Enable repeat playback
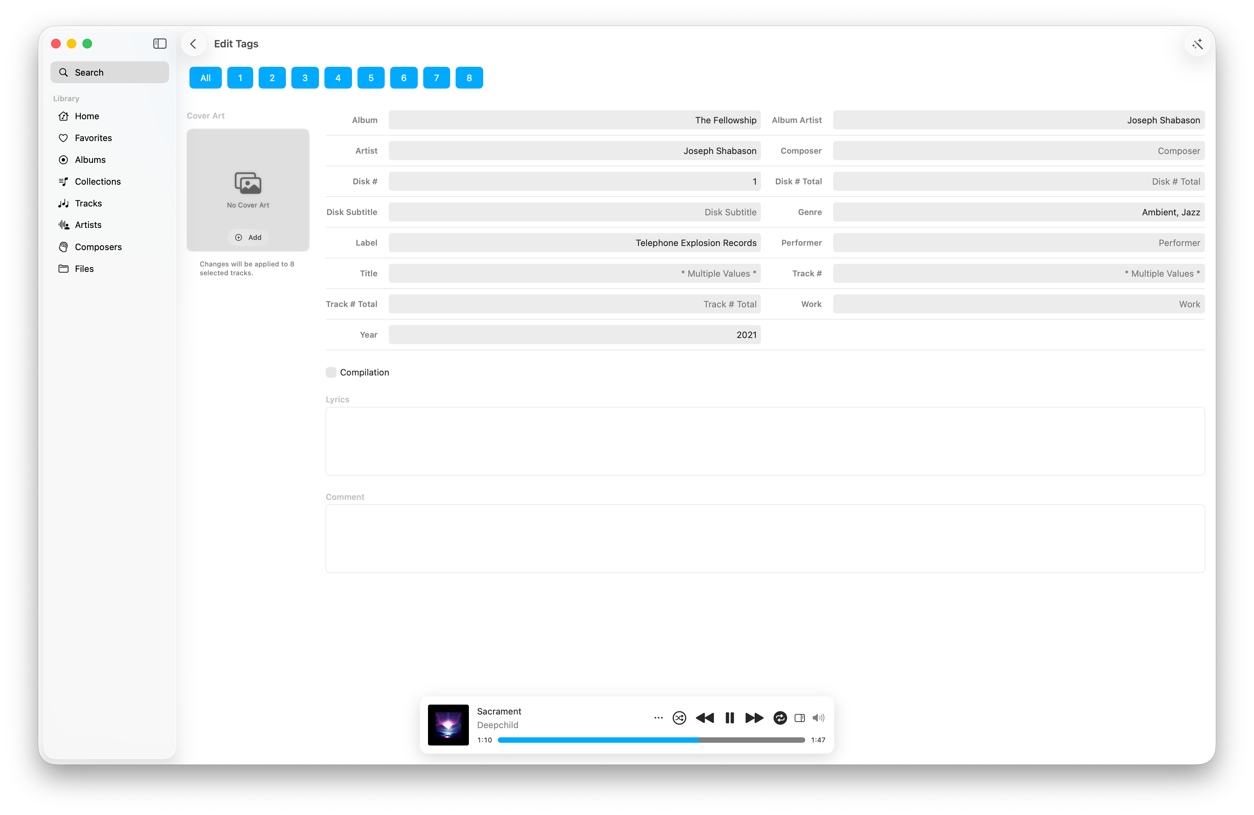 click(780, 718)
